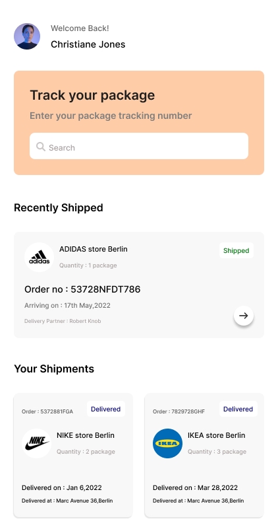
Task: Click the green Shipped status badge
Action: 236,250
